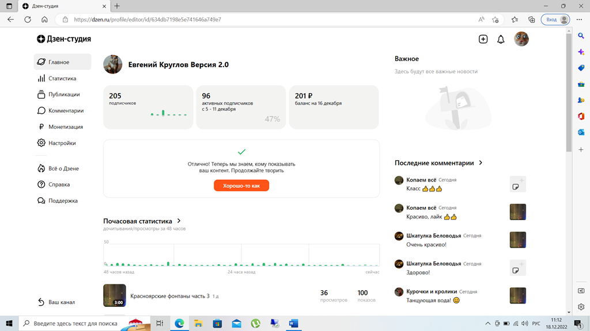Click the browser home icon
This screenshot has width=590, height=331.
44,20
